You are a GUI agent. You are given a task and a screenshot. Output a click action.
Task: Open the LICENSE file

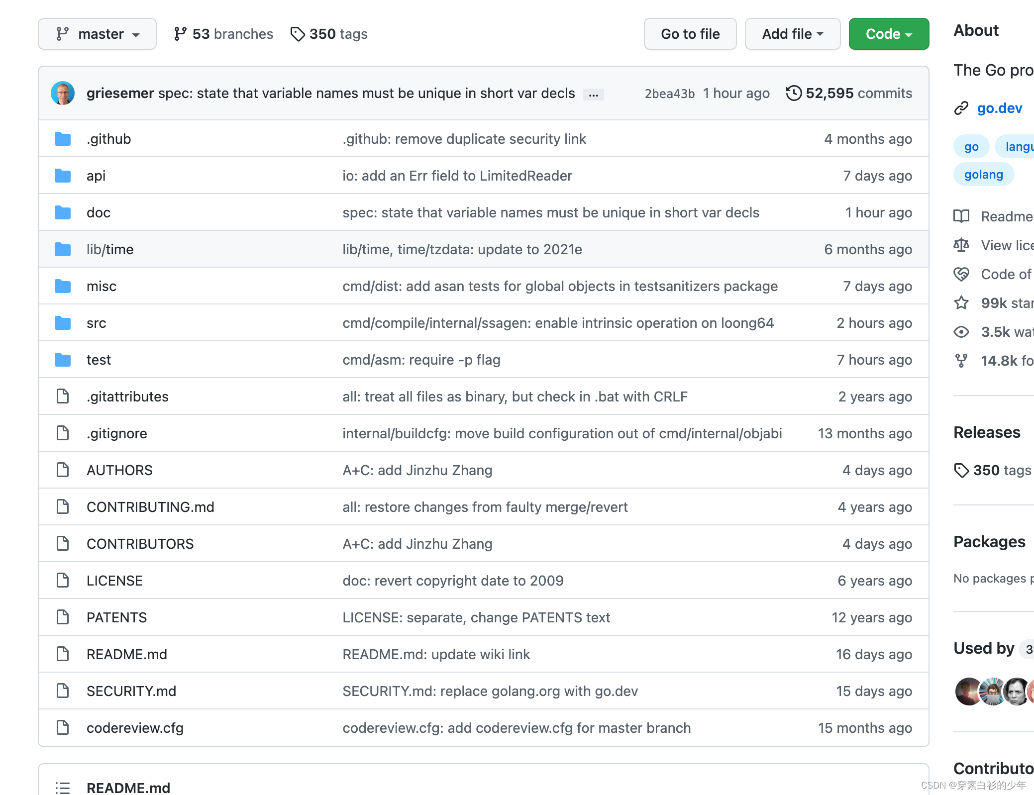click(x=114, y=581)
